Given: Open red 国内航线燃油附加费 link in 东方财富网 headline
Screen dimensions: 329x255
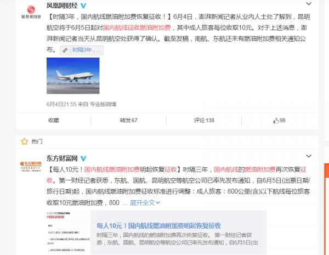Looking at the screenshot, I should 112,169.
